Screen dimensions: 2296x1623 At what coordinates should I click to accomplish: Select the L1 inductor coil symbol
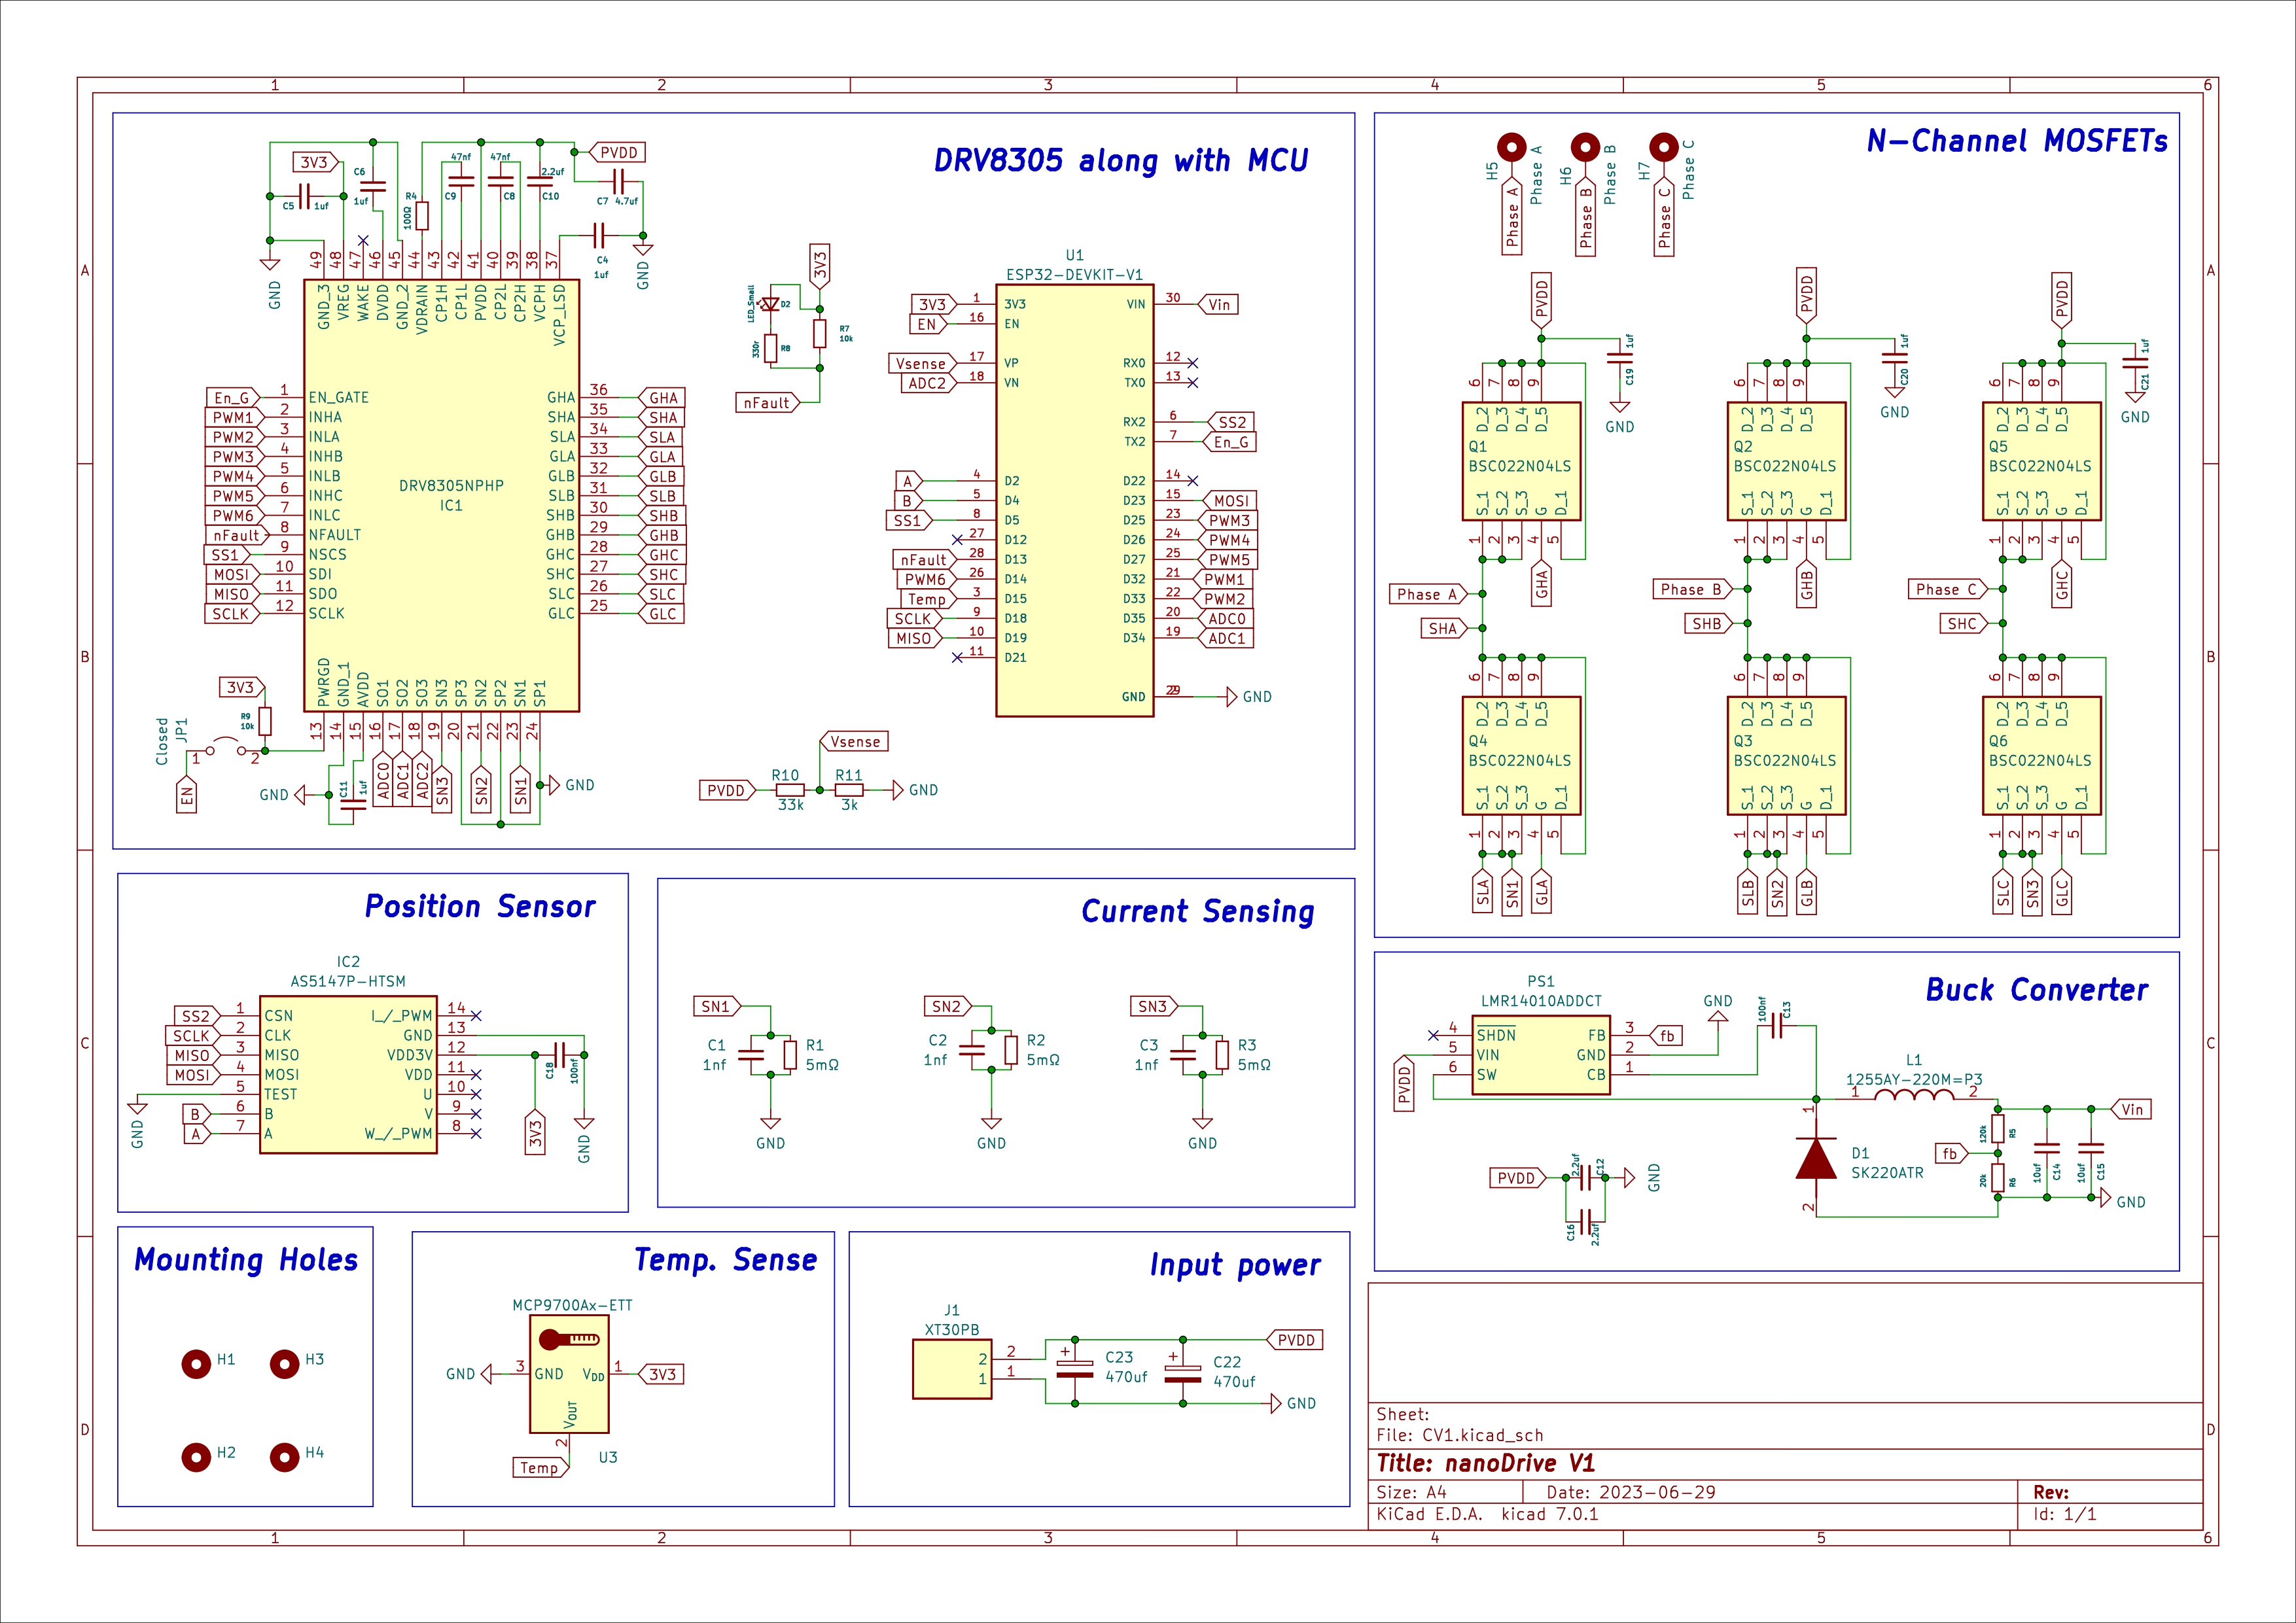[x=1914, y=1096]
